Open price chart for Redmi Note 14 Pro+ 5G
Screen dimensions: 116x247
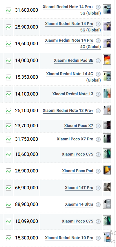click(8, 11)
